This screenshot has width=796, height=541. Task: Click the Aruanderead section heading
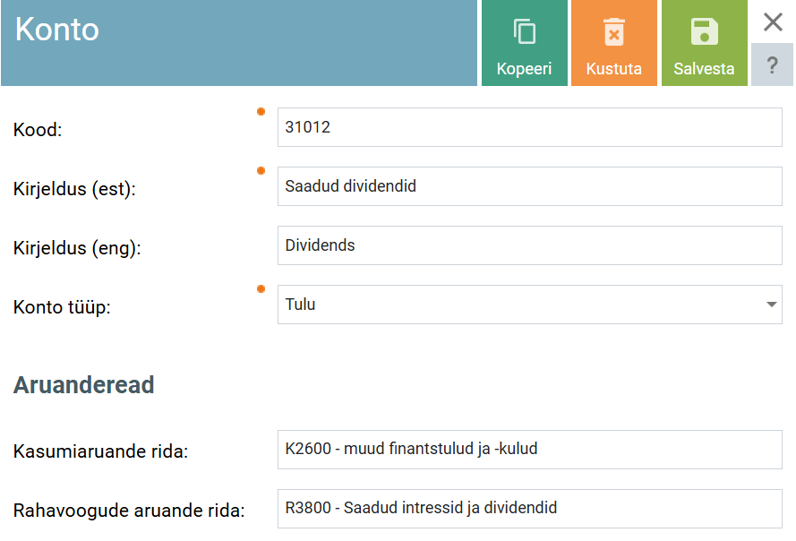tap(84, 385)
